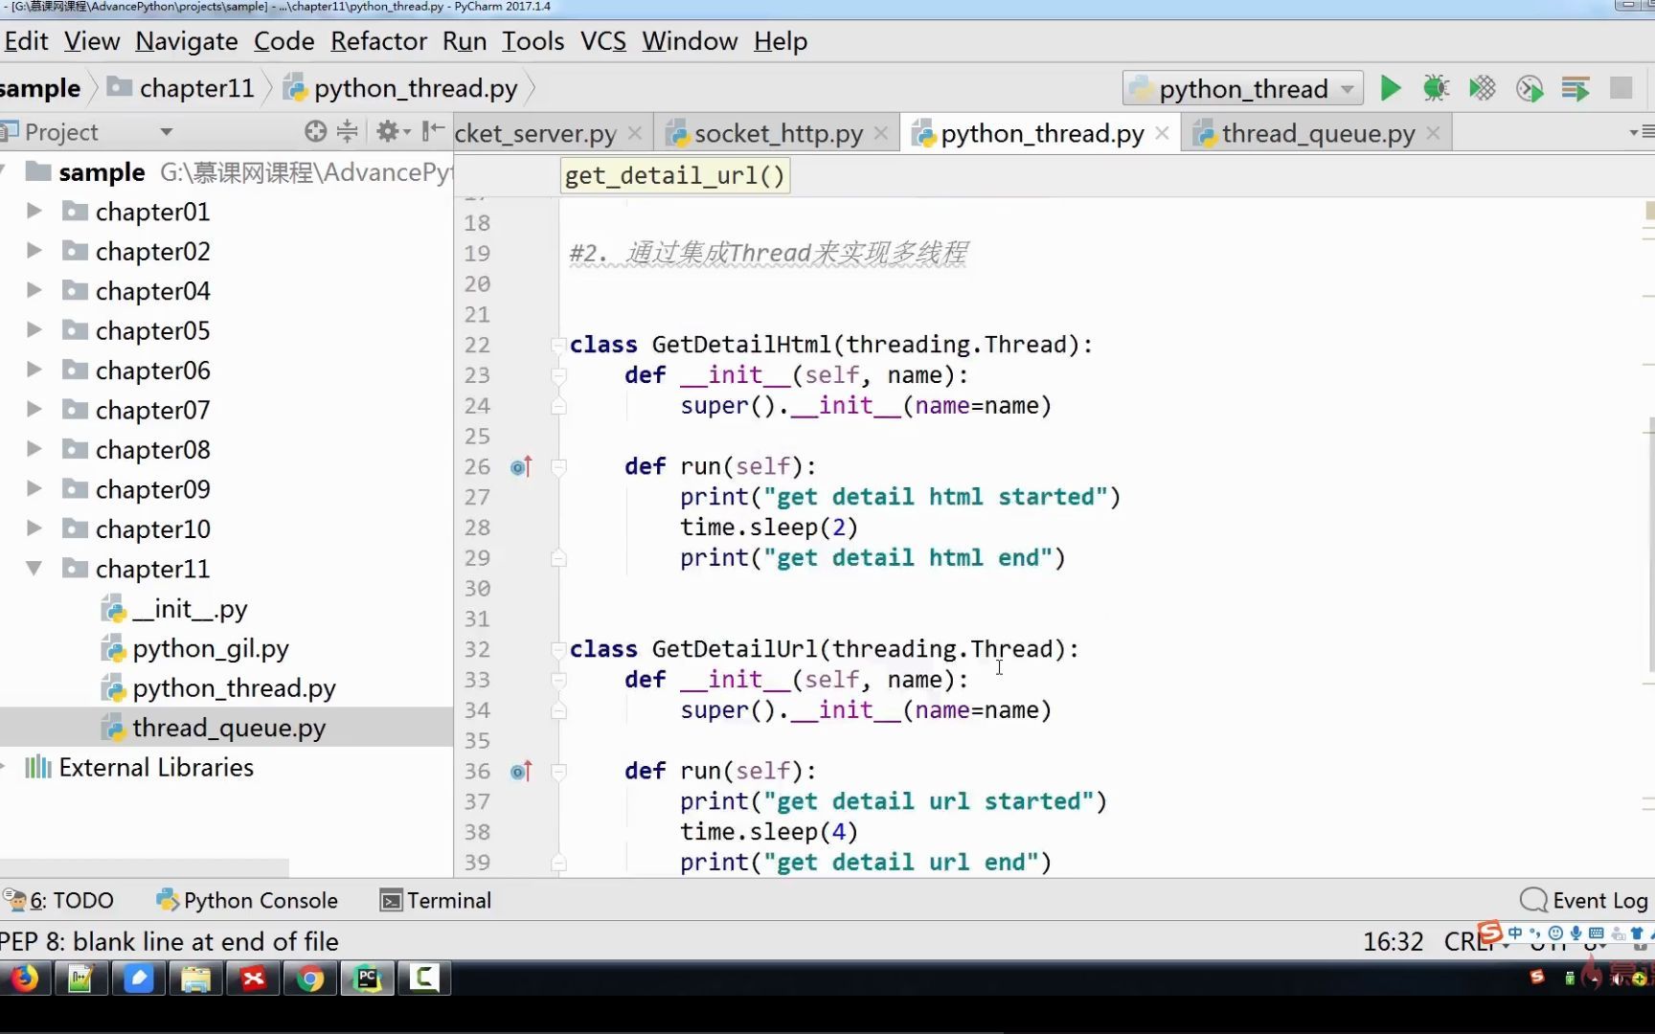The height and width of the screenshot is (1034, 1655).
Task: Open Chrome from the taskbar
Action: tap(309, 978)
